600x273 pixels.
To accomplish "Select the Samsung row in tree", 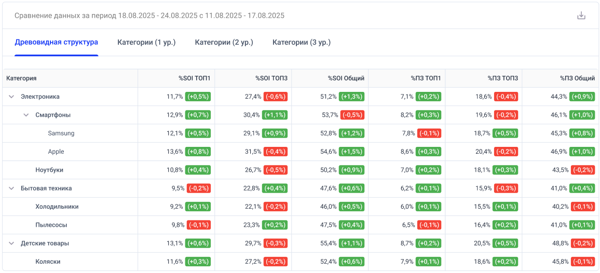I will pyautogui.click(x=61, y=133).
